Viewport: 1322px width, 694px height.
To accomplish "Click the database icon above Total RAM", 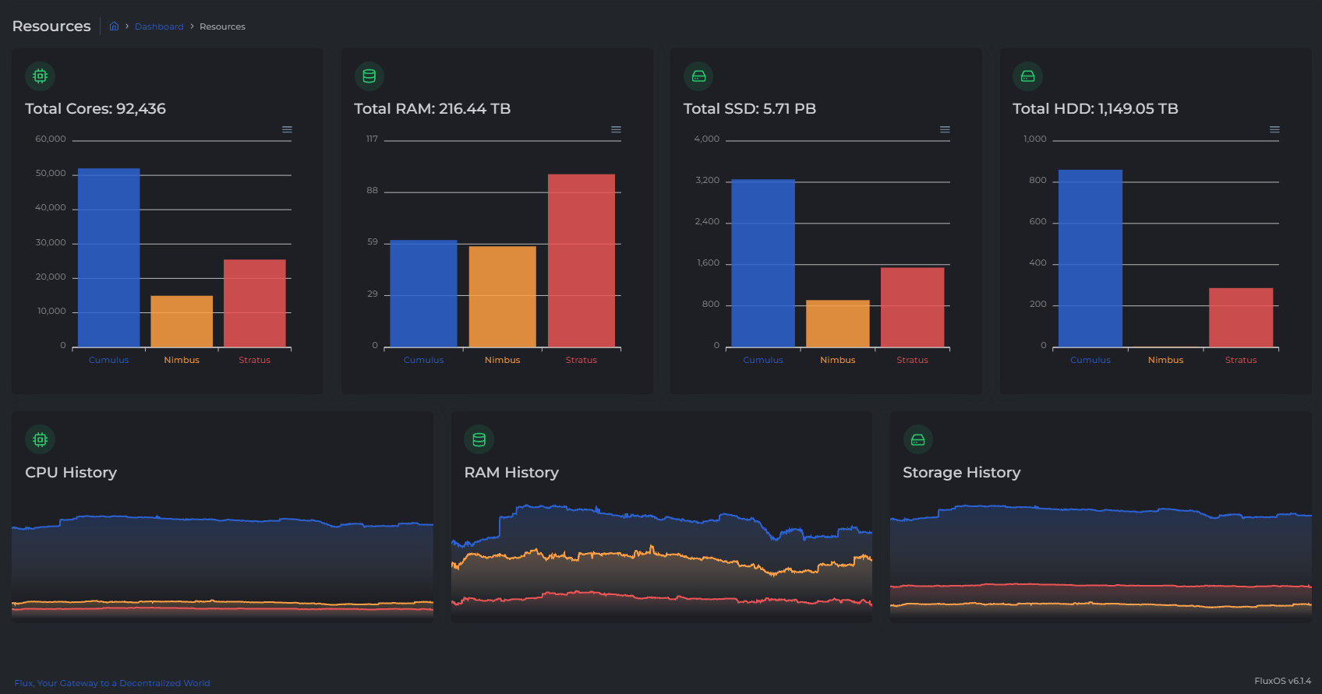I will [x=369, y=76].
